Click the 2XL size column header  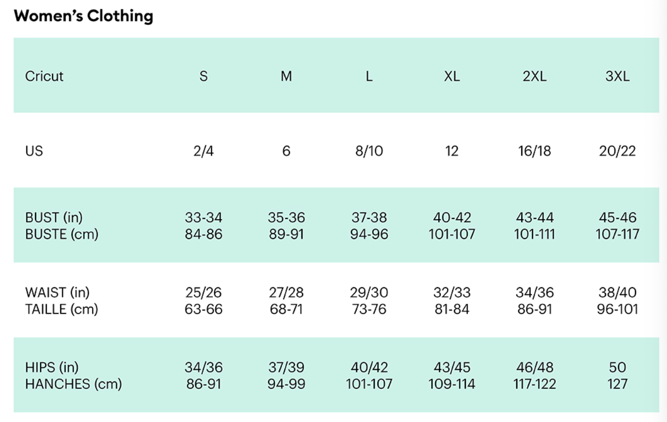coord(534,76)
